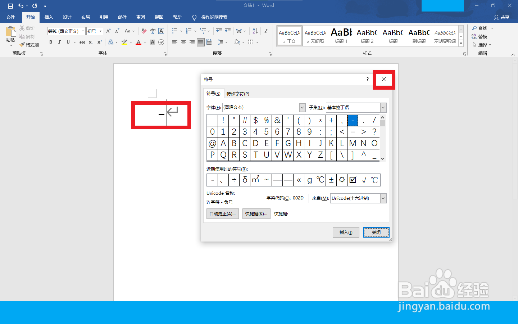Align text to the right
The height and width of the screenshot is (324, 518).
click(192, 42)
